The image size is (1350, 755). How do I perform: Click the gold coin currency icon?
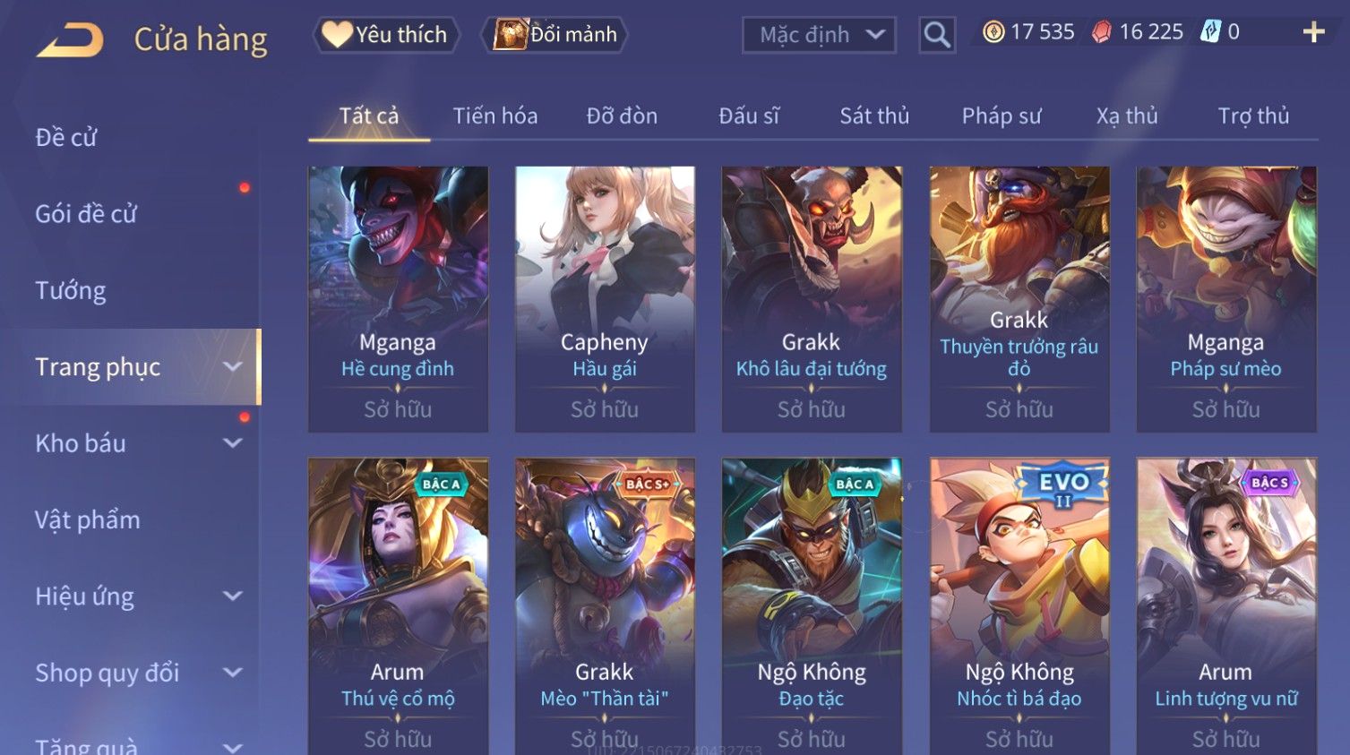tap(993, 32)
